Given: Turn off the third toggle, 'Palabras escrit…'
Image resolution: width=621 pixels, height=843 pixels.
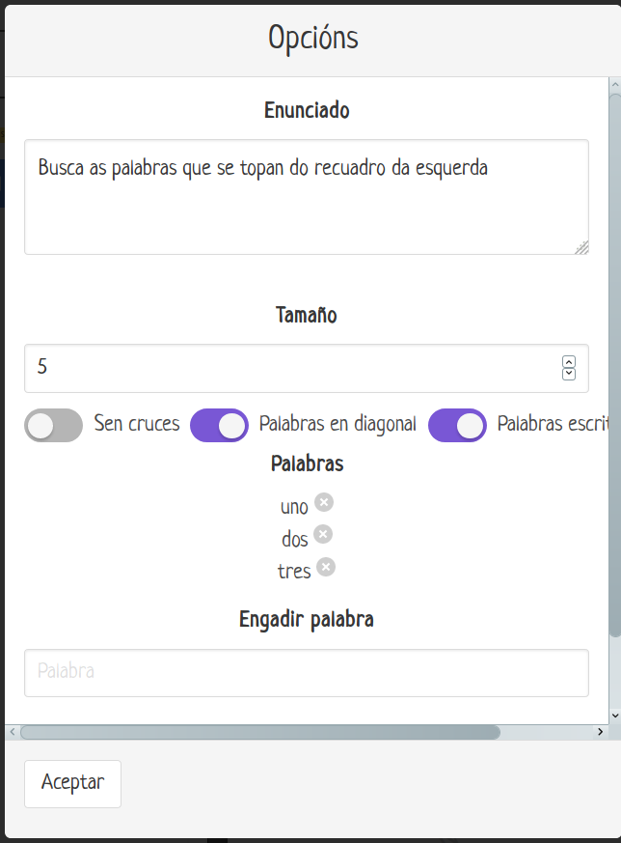Looking at the screenshot, I should point(457,425).
